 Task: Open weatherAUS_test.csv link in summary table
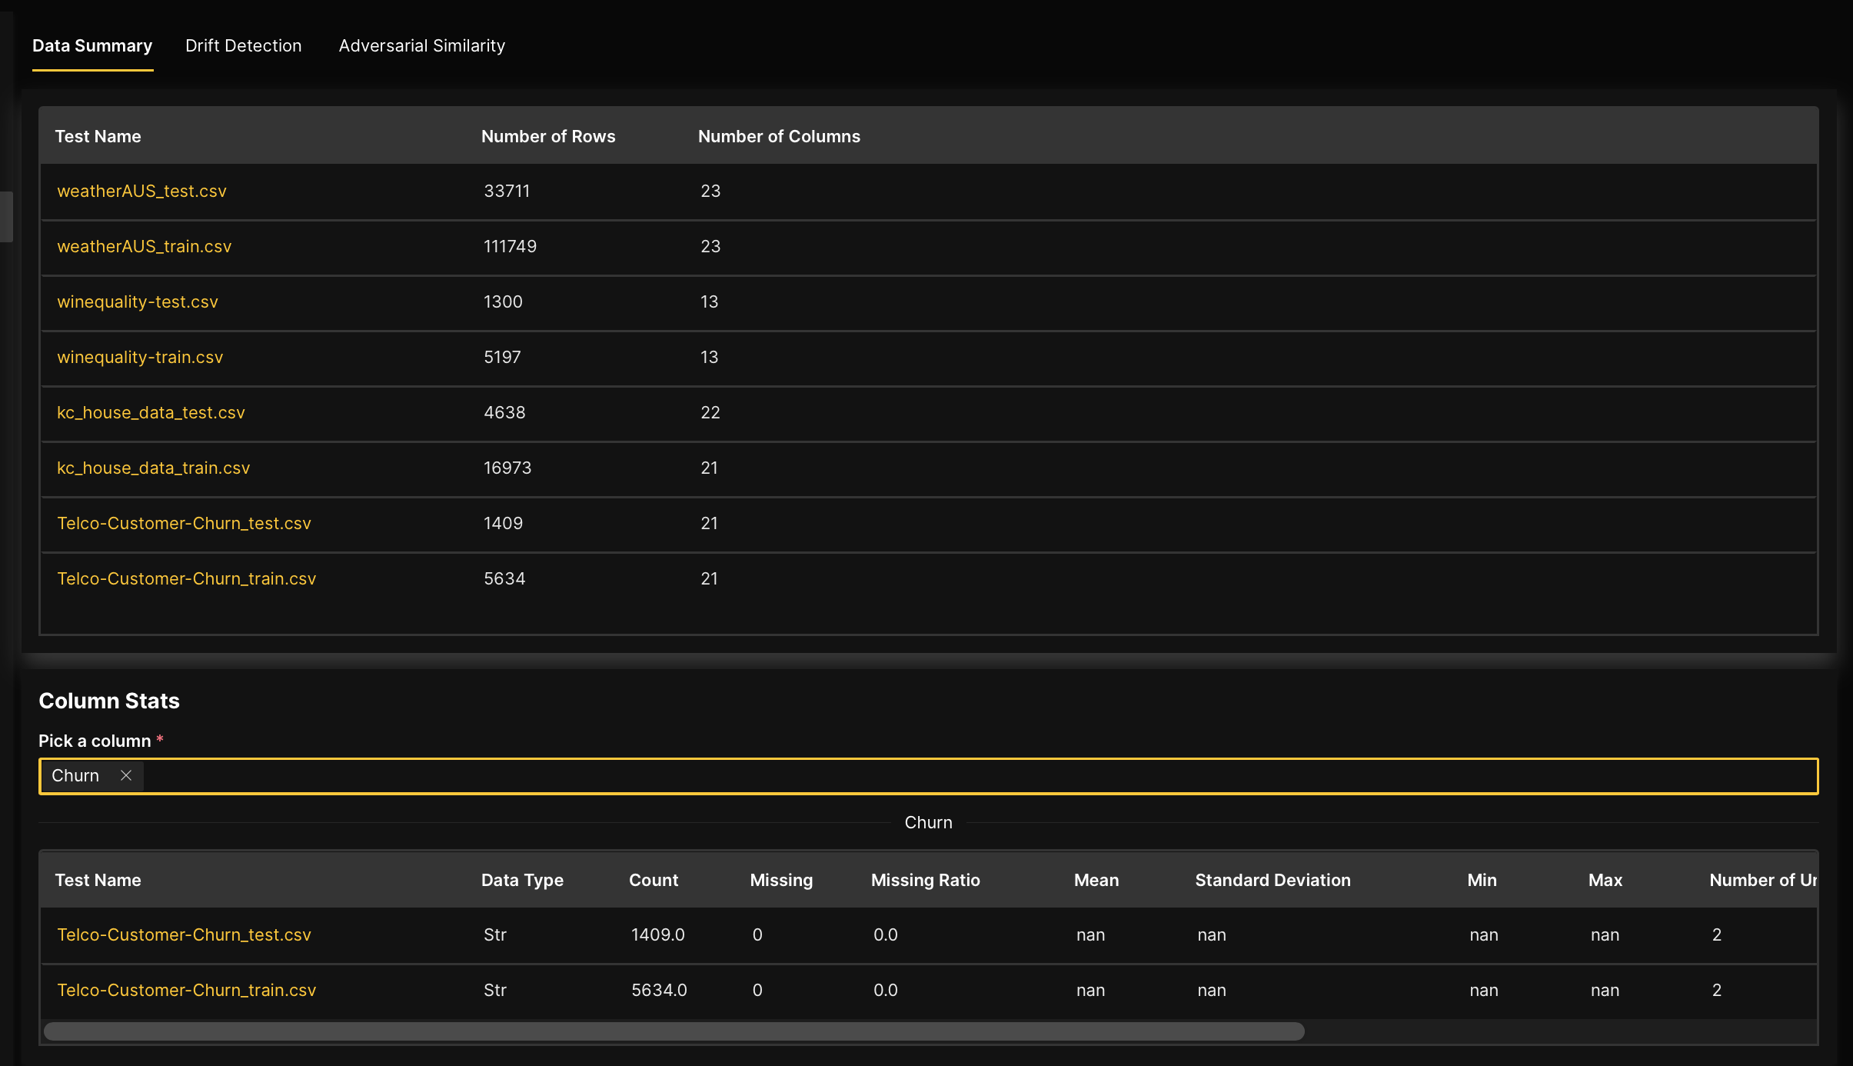141,191
